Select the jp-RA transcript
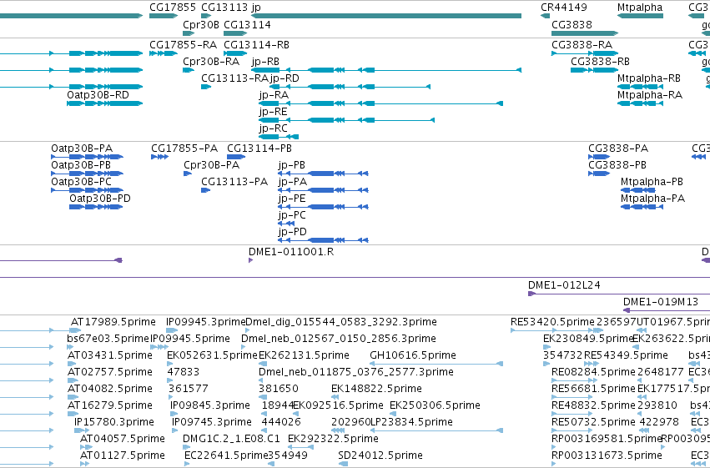The height and width of the screenshot is (468, 710). click(x=380, y=103)
